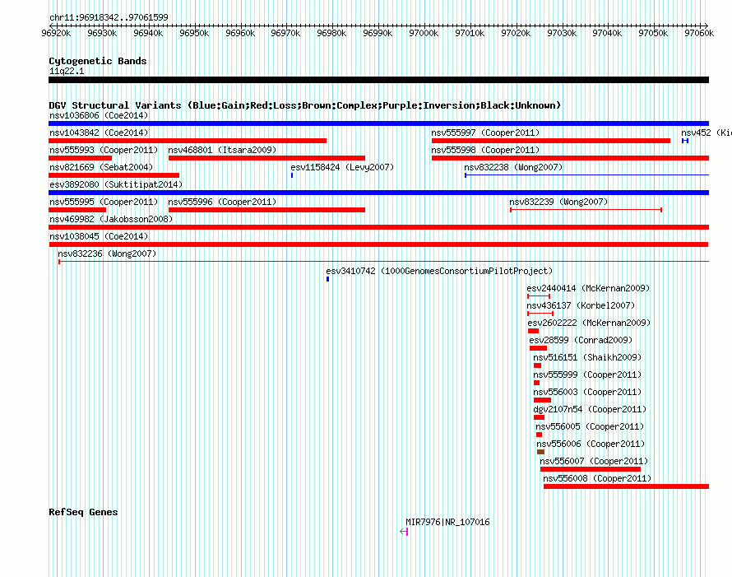The width and height of the screenshot is (732, 577).
Task: Select the nsv468801 (Itsara2009) variant
Action: click(x=222, y=150)
